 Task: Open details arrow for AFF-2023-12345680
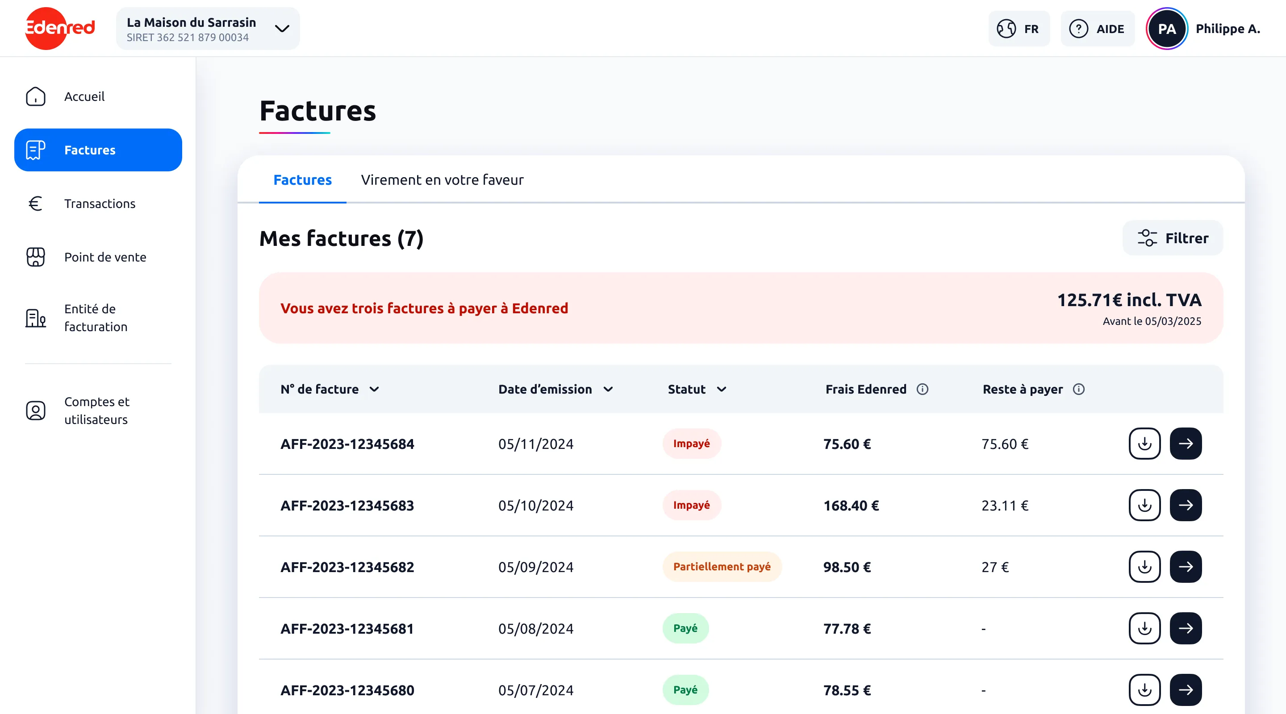click(x=1186, y=690)
